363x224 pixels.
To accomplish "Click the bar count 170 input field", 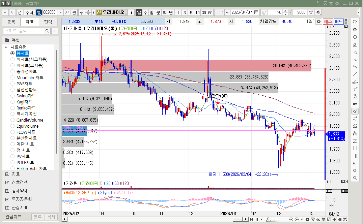I will [x=276, y=12].
